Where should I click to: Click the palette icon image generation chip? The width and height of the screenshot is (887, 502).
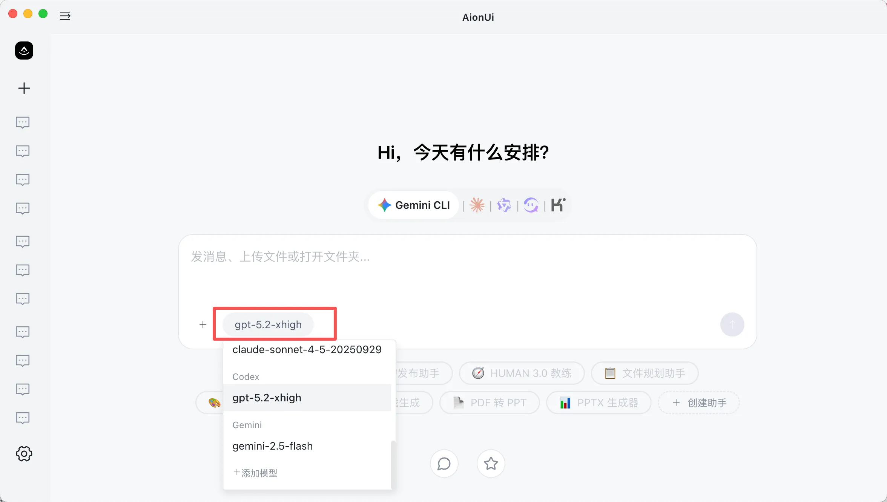point(214,402)
